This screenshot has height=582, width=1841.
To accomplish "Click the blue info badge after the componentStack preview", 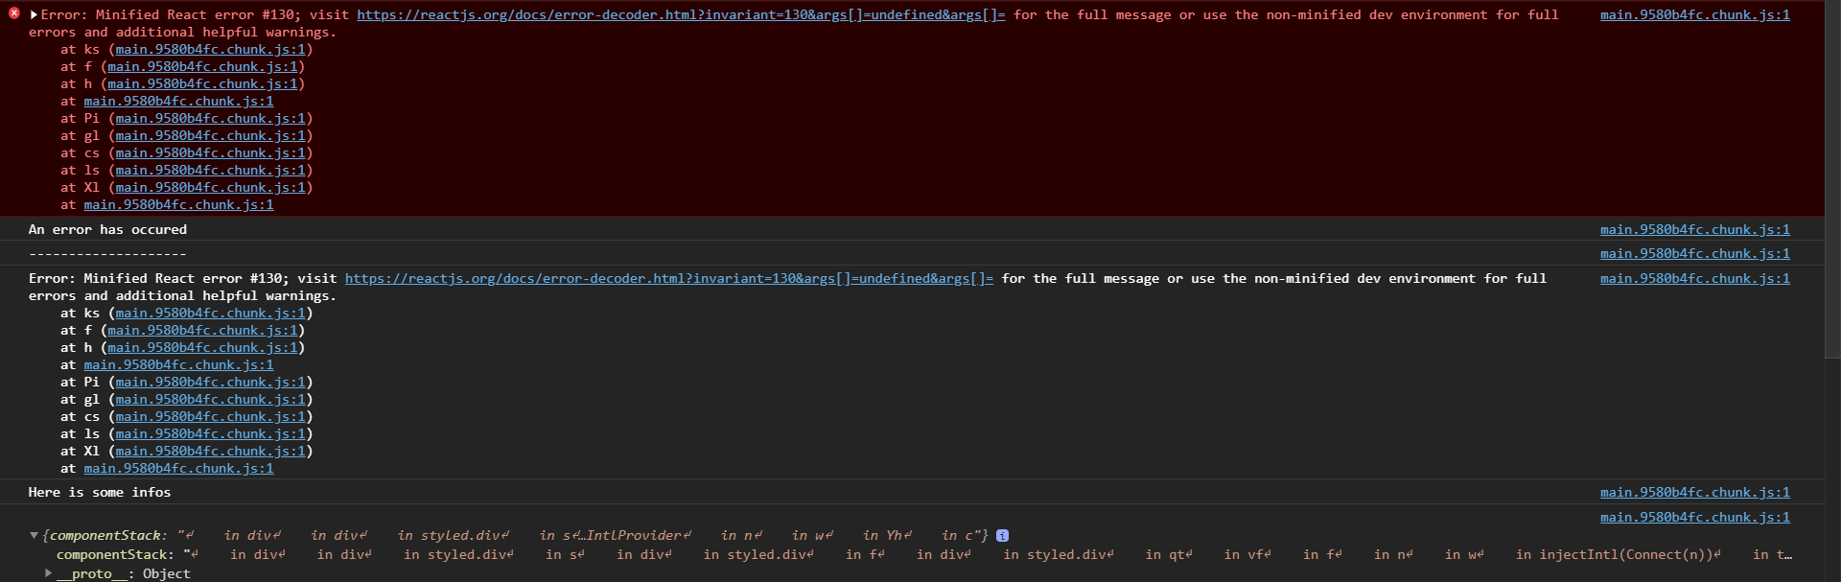I will click(x=1002, y=535).
